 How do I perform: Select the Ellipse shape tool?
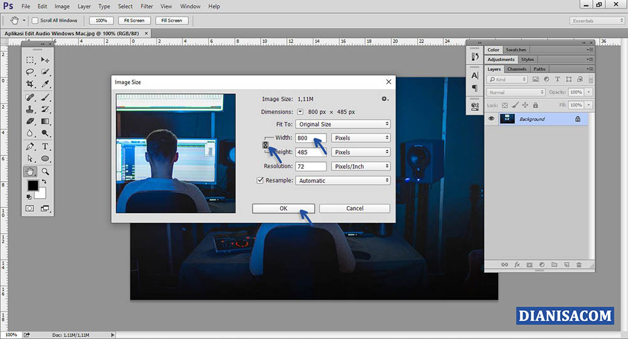click(45, 159)
